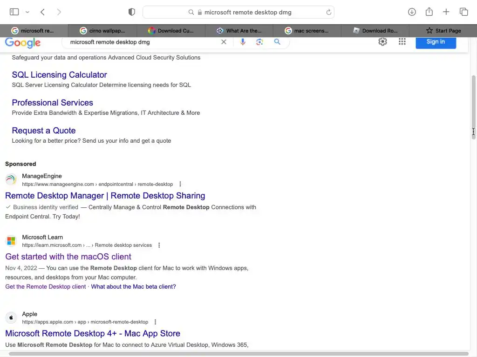Click the ManageEngine favicon
This screenshot has height=357, width=477.
click(11, 179)
